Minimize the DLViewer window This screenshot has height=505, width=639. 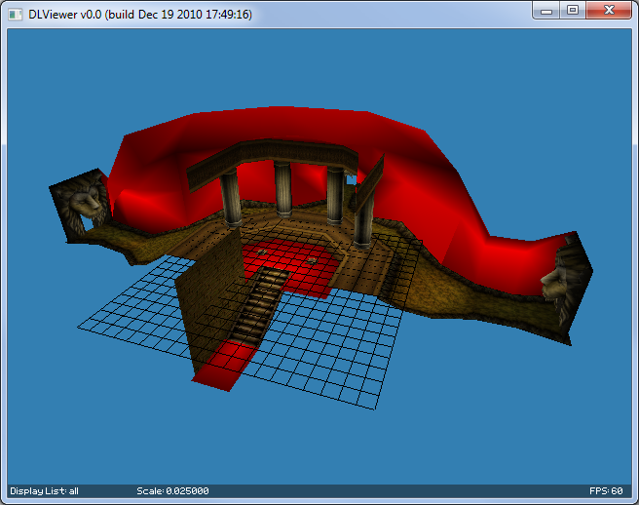548,10
